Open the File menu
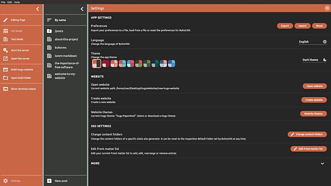 (3, 2)
